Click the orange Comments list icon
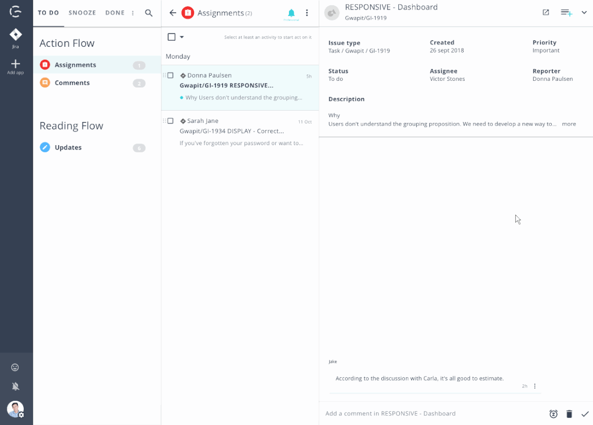Image resolution: width=593 pixels, height=425 pixels. [45, 83]
